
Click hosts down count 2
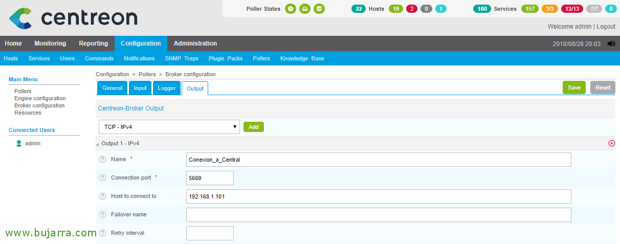pyautogui.click(x=412, y=9)
